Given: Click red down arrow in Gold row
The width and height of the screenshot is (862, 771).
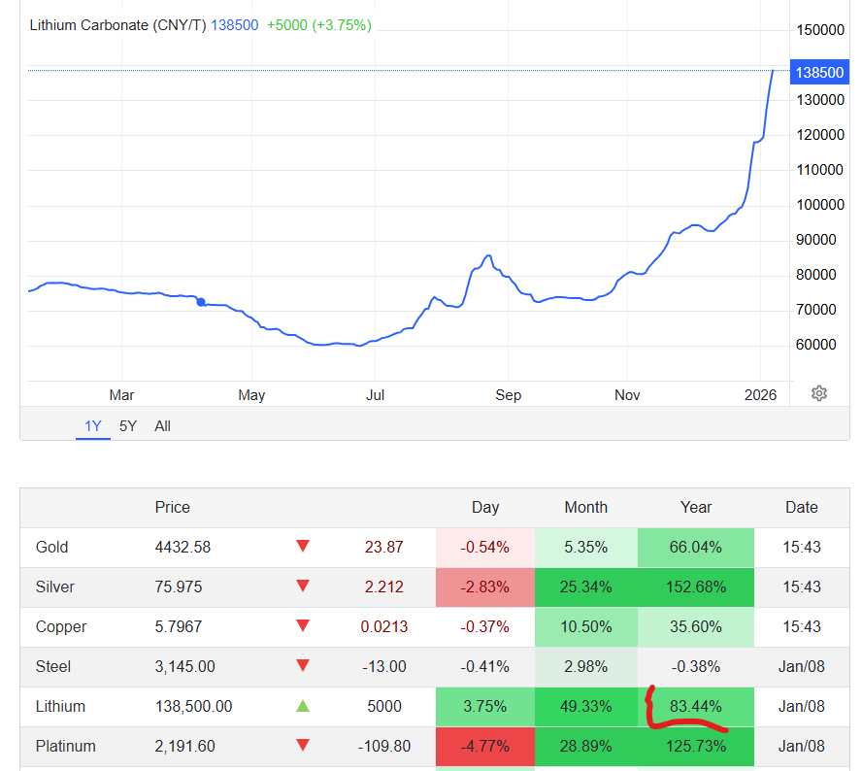Looking at the screenshot, I should (x=303, y=547).
